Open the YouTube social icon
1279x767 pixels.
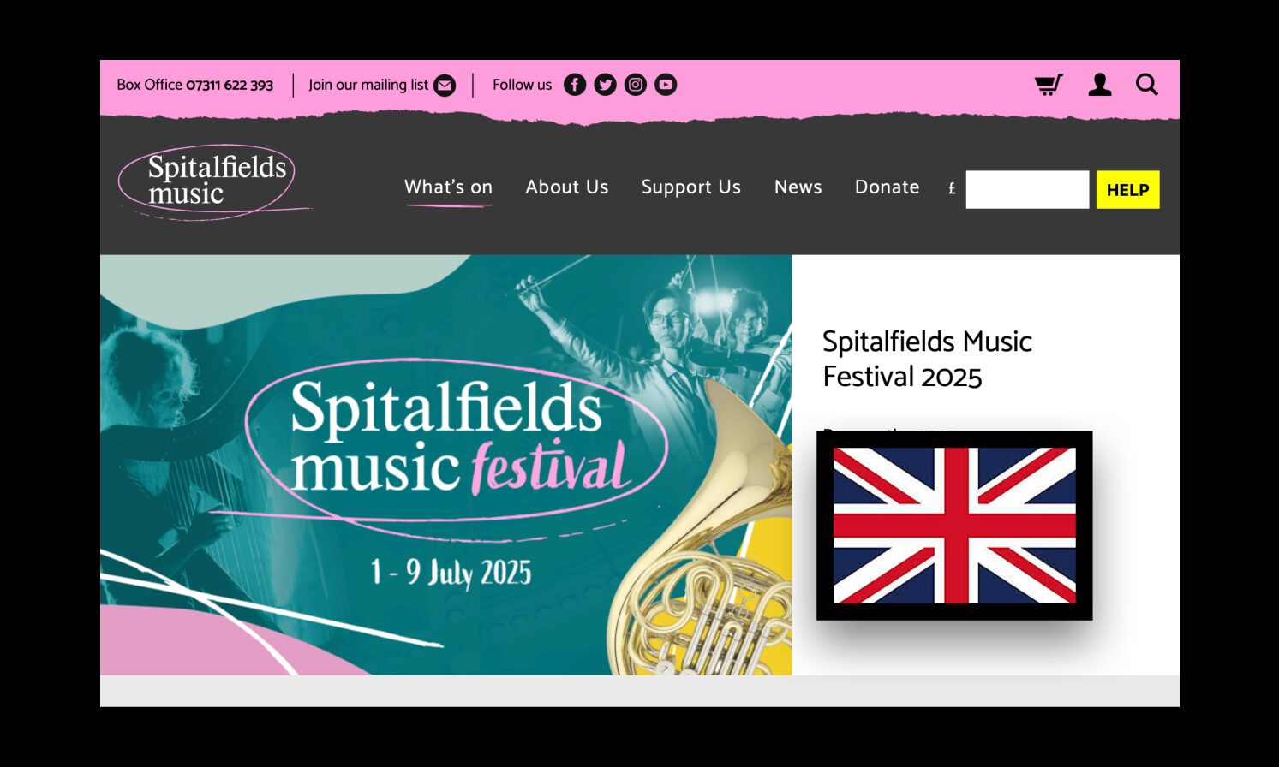pyautogui.click(x=666, y=85)
